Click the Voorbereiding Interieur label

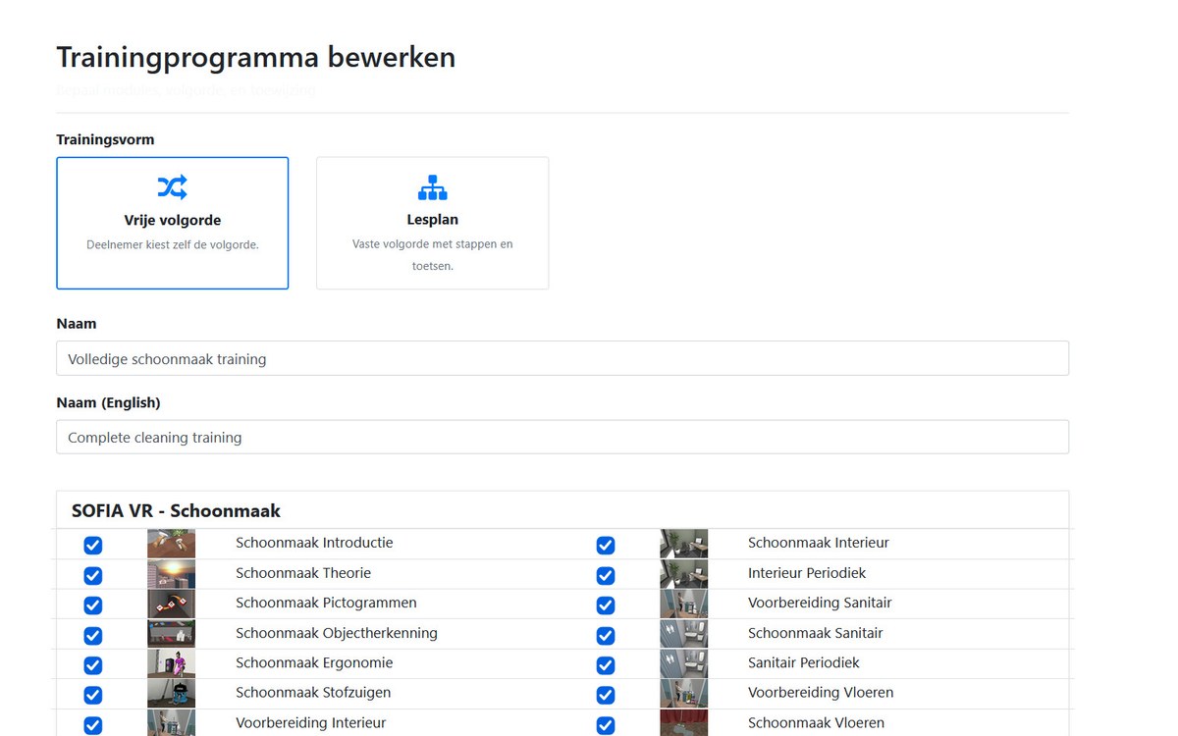click(311, 723)
